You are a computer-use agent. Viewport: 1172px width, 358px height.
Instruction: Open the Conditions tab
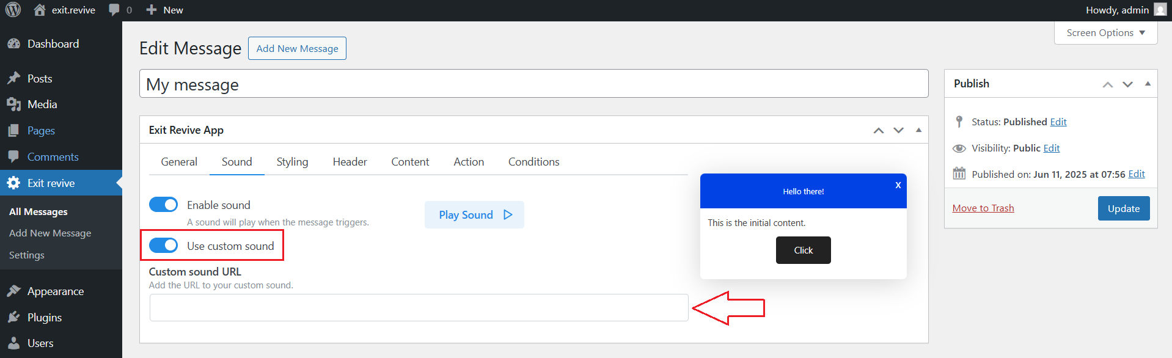point(533,162)
